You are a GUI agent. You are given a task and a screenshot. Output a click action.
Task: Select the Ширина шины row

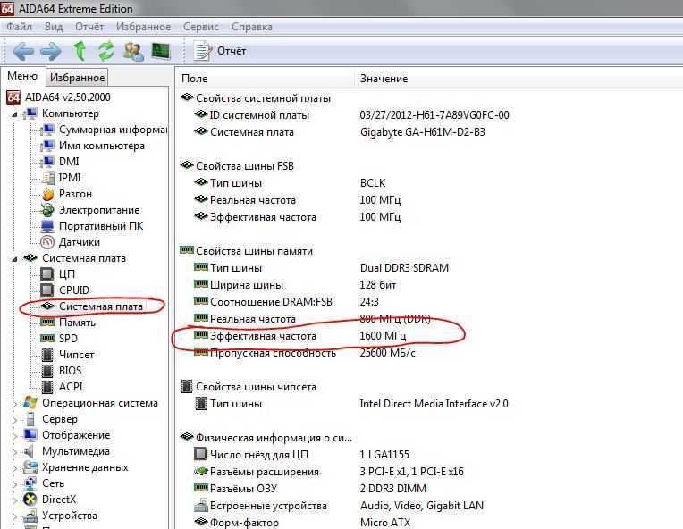(x=295, y=285)
